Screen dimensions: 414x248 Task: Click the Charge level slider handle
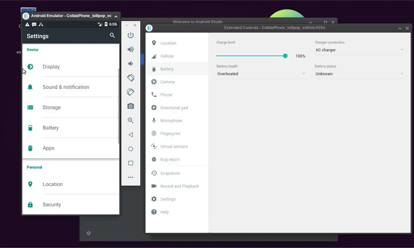pyautogui.click(x=285, y=56)
